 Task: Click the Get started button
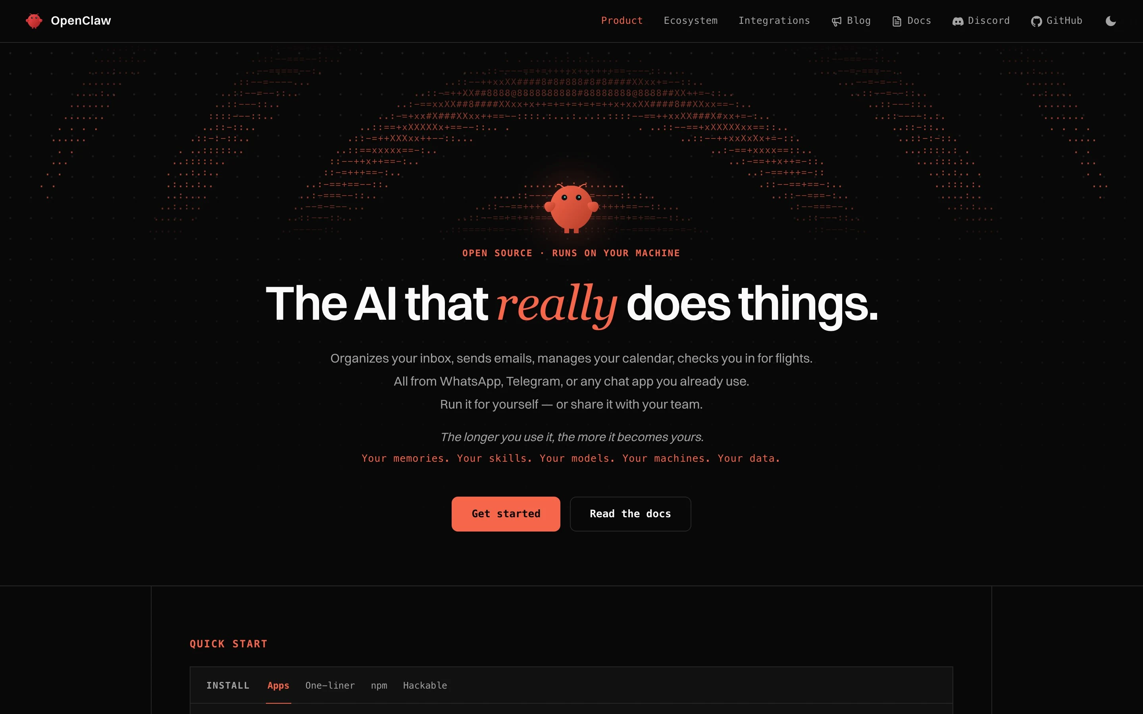pyautogui.click(x=506, y=514)
